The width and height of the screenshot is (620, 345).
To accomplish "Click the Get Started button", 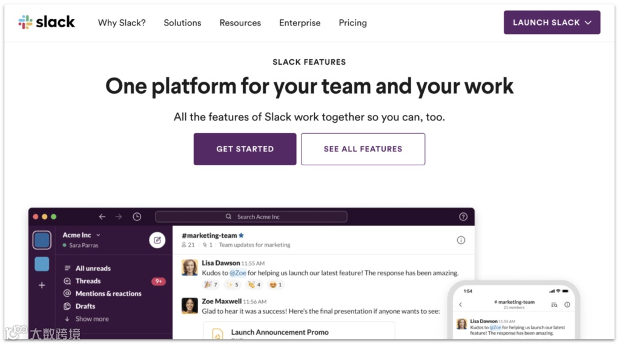I will pyautogui.click(x=245, y=149).
